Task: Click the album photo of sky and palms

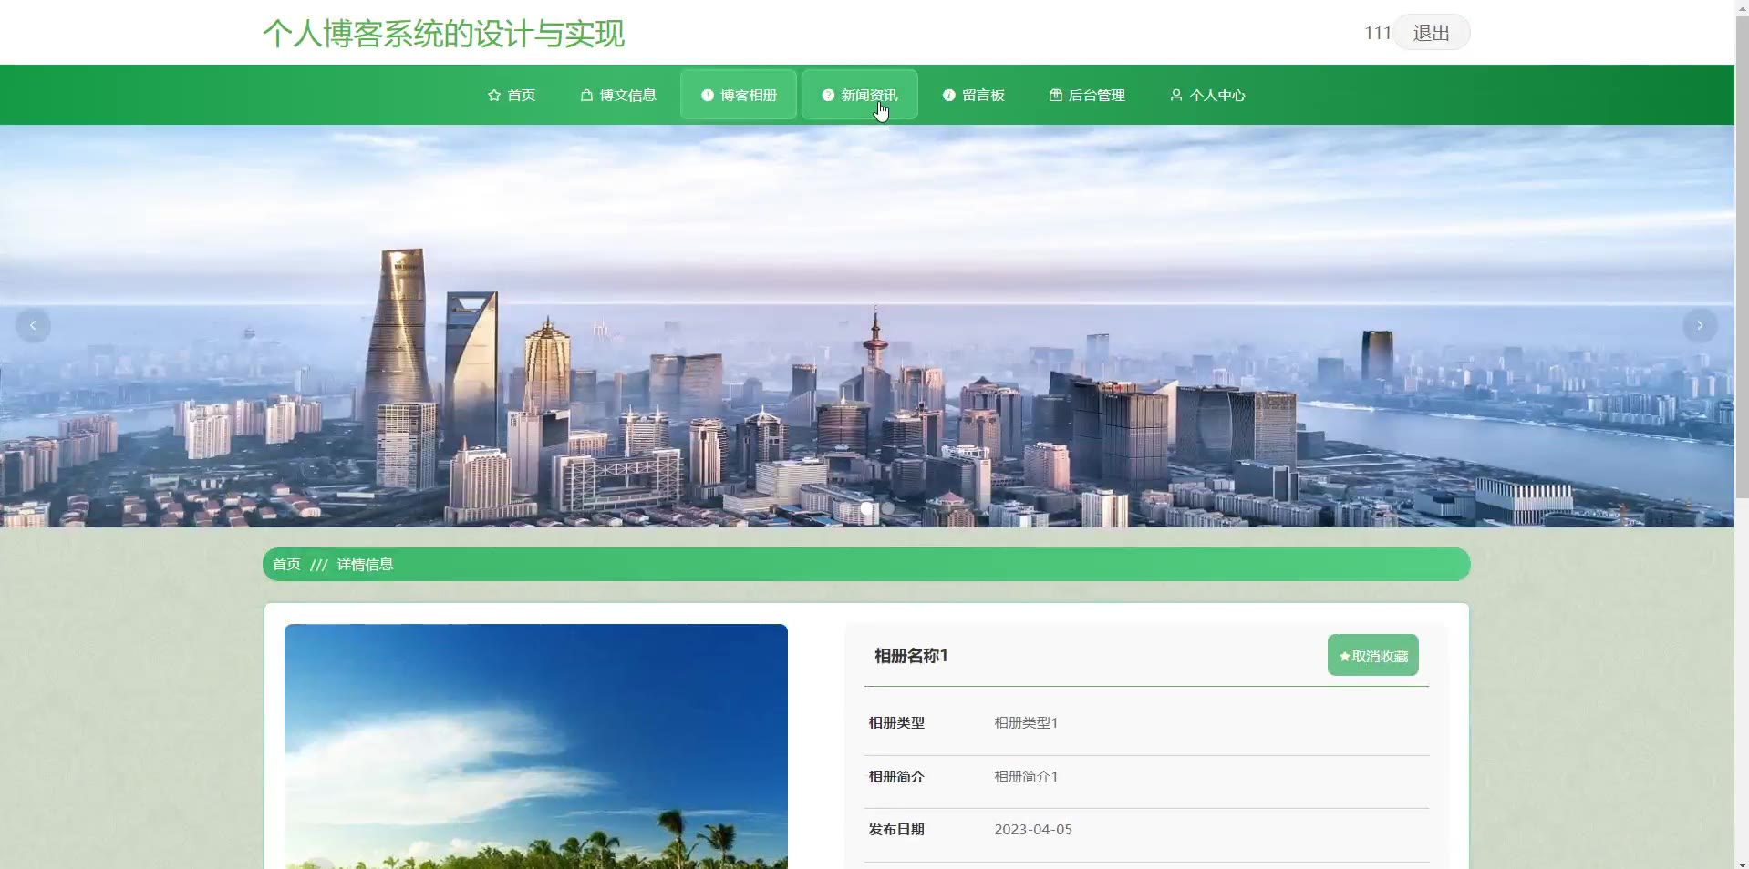Action: pyautogui.click(x=536, y=746)
